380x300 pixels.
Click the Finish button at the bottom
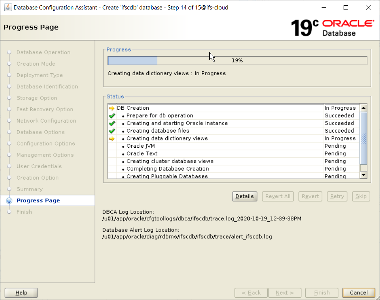coord(322,293)
